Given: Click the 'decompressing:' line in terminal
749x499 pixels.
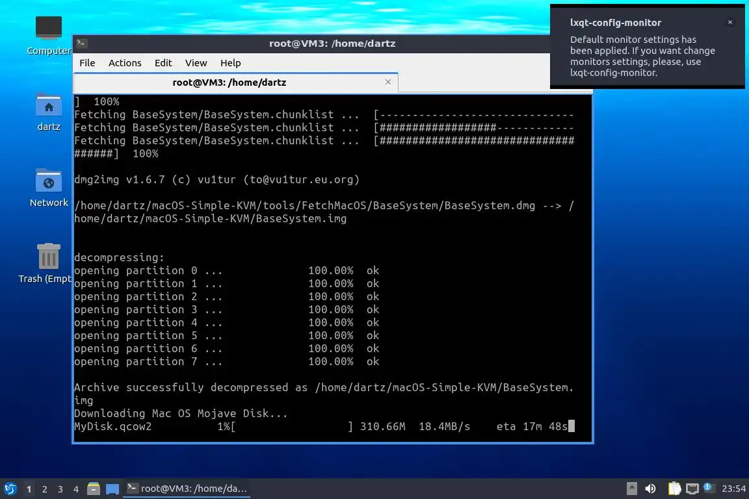Looking at the screenshot, I should point(119,258).
